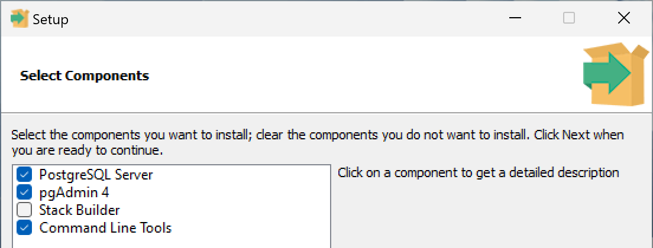Select the PostgreSQL Server component label
Viewport: 653px width, 248px height.
pos(96,175)
